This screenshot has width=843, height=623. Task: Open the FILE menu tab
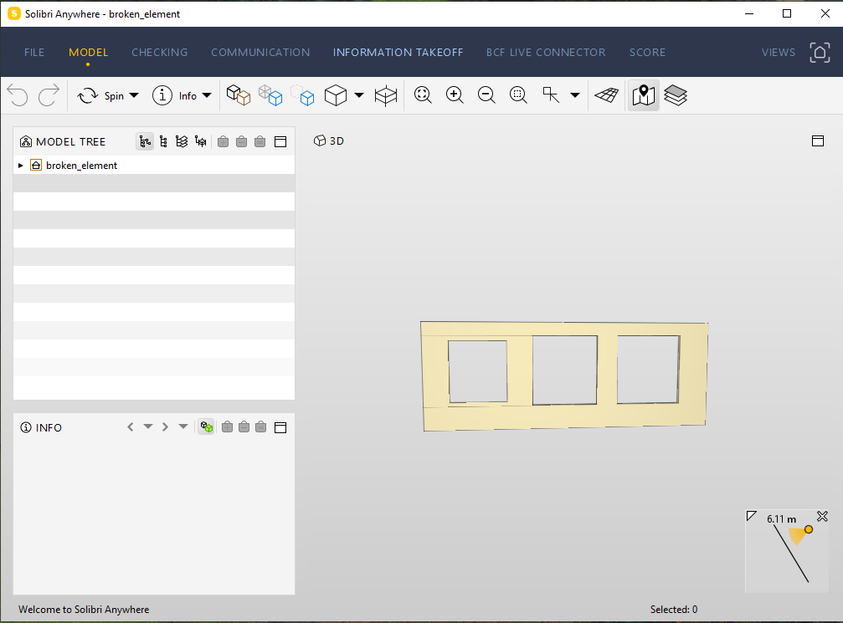(34, 52)
